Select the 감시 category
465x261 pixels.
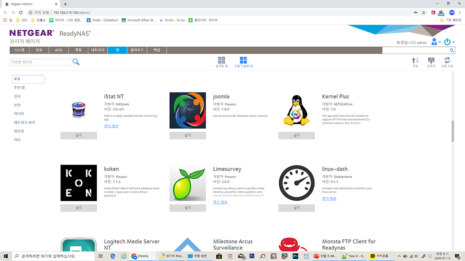[x=17, y=96]
